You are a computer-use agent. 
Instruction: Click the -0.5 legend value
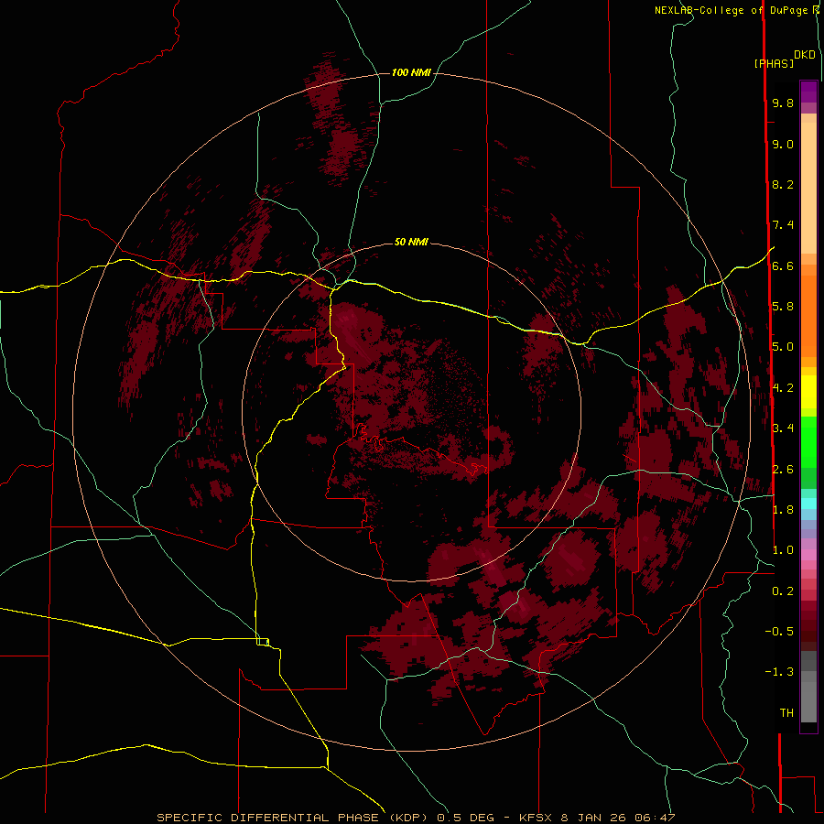click(x=779, y=632)
